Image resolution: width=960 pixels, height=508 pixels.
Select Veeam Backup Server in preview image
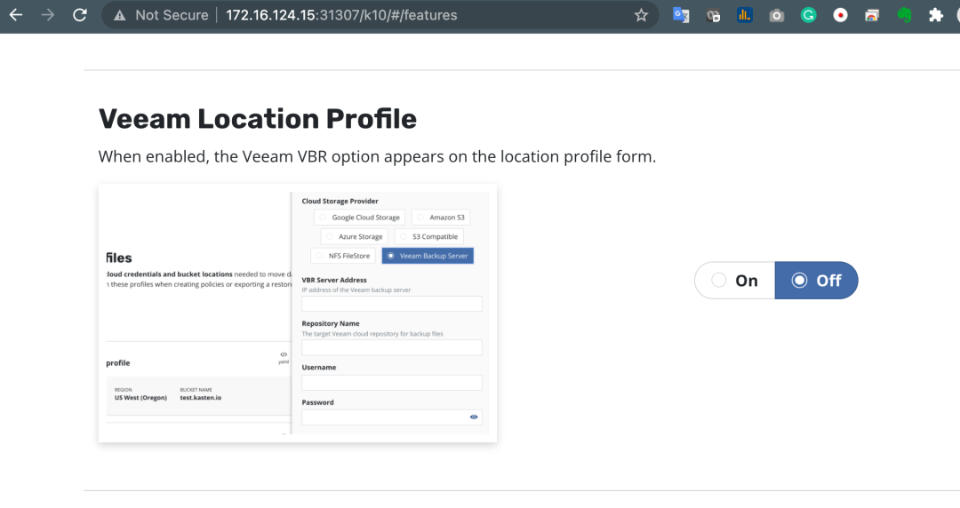[428, 256]
